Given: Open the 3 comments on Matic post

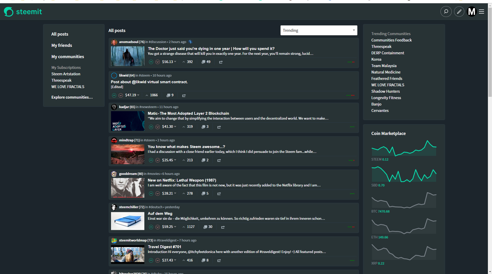Looking at the screenshot, I should coord(205,127).
